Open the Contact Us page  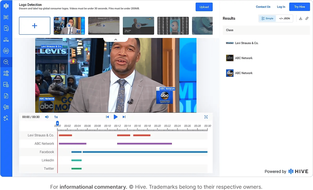coord(263,7)
